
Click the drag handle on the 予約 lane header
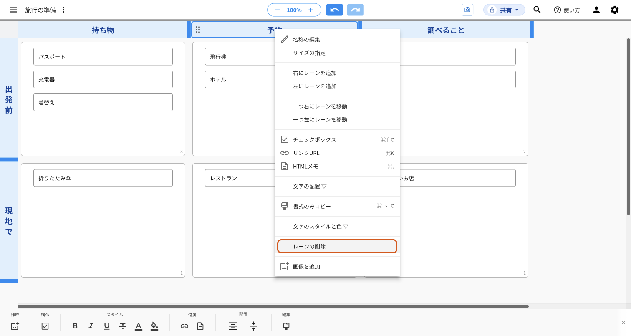pos(198,30)
